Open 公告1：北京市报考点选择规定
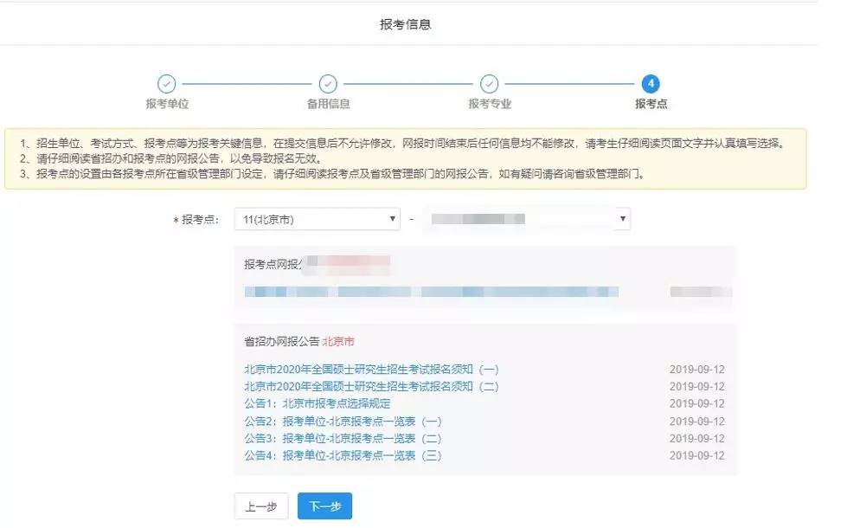Screen dimensions: 866x528 coord(317,404)
